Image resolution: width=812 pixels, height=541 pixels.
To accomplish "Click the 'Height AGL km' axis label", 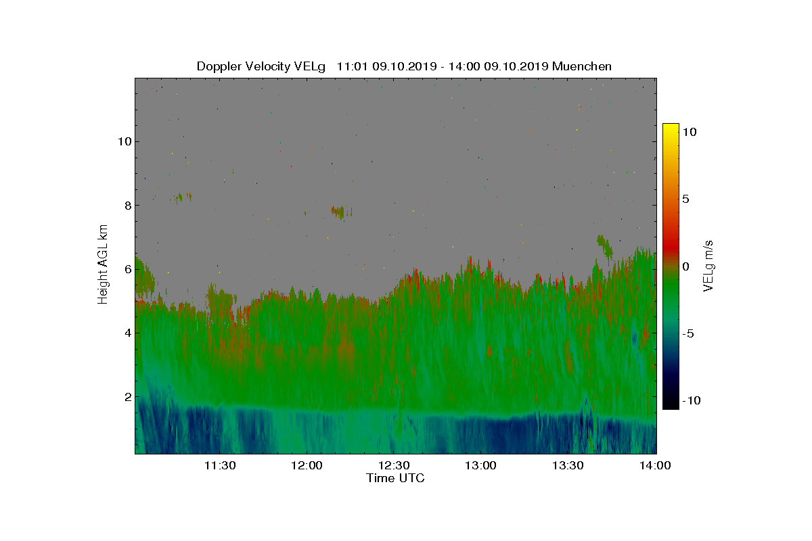I will coord(104,264).
